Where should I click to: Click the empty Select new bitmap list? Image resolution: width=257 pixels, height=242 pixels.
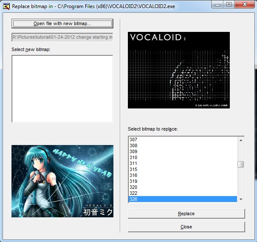point(62,89)
